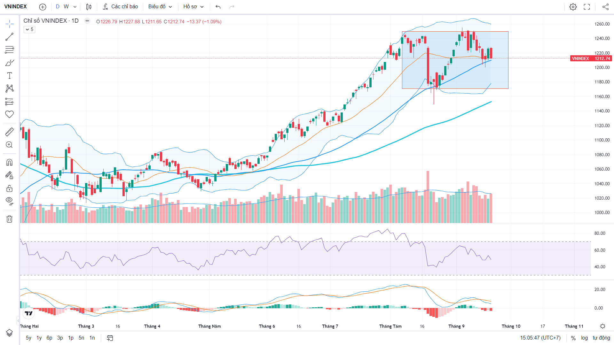Set range to 6p
This screenshot has height=345, width=614.
pos(49,338)
